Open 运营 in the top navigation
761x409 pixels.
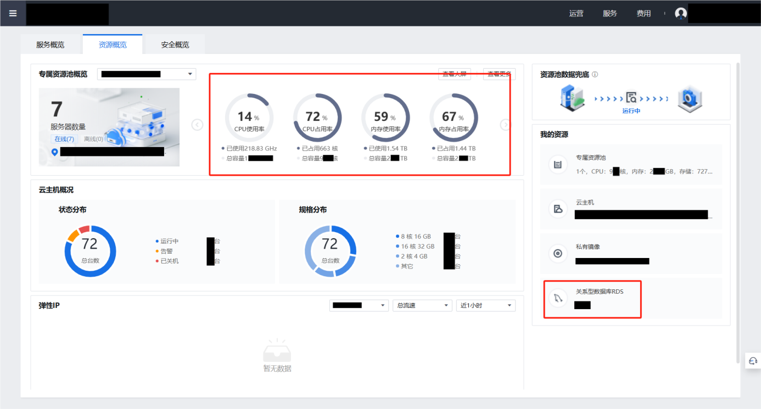click(x=576, y=14)
